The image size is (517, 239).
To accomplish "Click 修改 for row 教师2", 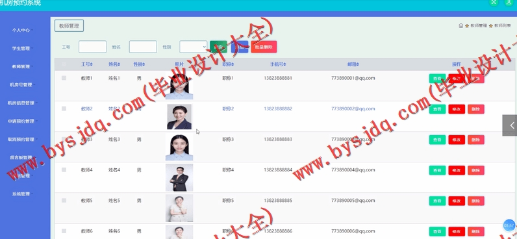I will pos(457,109).
